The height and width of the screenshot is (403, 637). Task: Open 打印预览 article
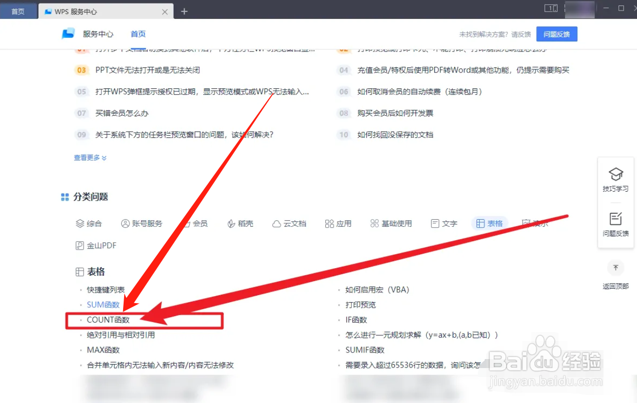360,305
